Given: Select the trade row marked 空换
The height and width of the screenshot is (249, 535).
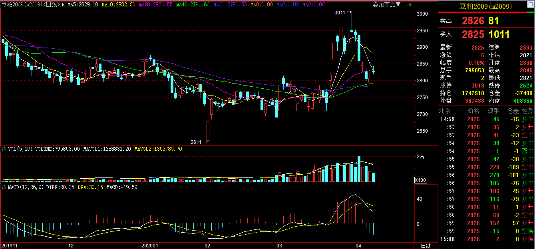Looking at the screenshot, I should pyautogui.click(x=486, y=231).
